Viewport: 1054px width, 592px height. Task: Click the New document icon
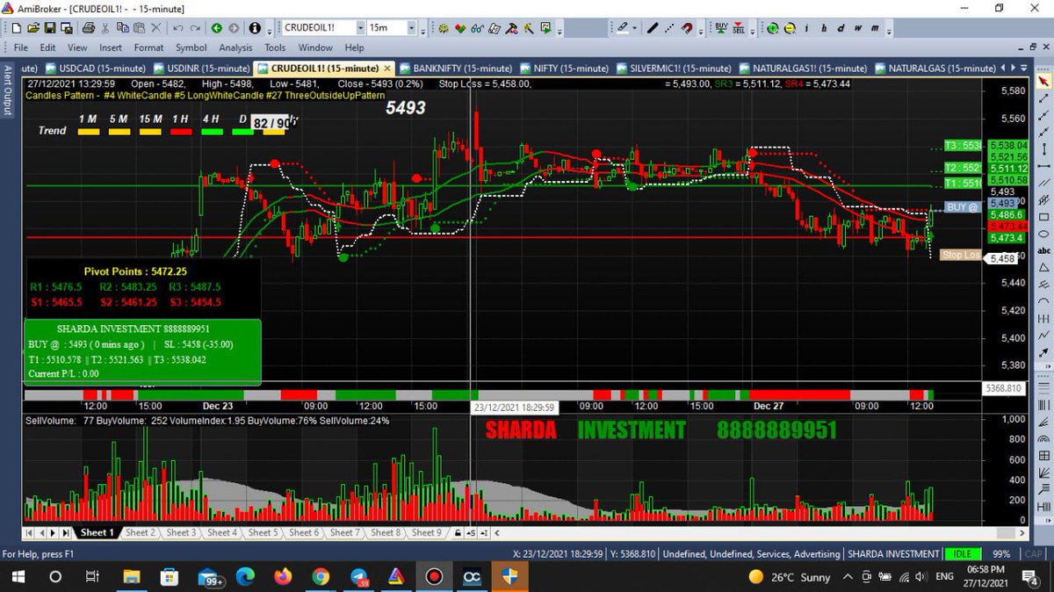tap(16, 28)
